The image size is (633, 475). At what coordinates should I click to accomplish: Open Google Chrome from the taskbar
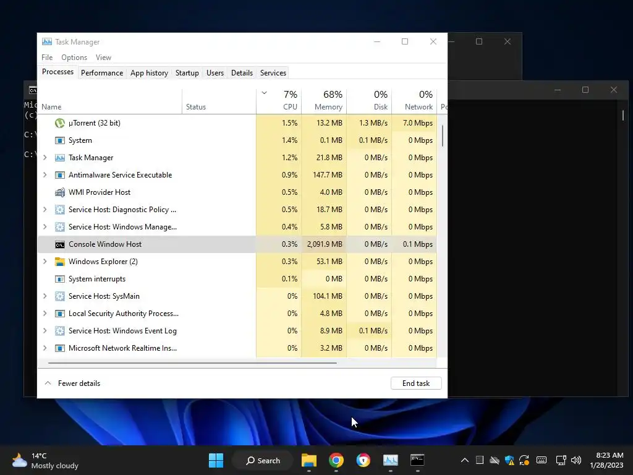tap(336, 460)
